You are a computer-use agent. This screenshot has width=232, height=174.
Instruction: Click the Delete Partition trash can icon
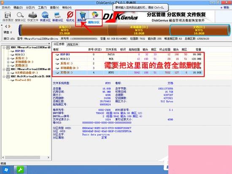[x=82, y=16]
